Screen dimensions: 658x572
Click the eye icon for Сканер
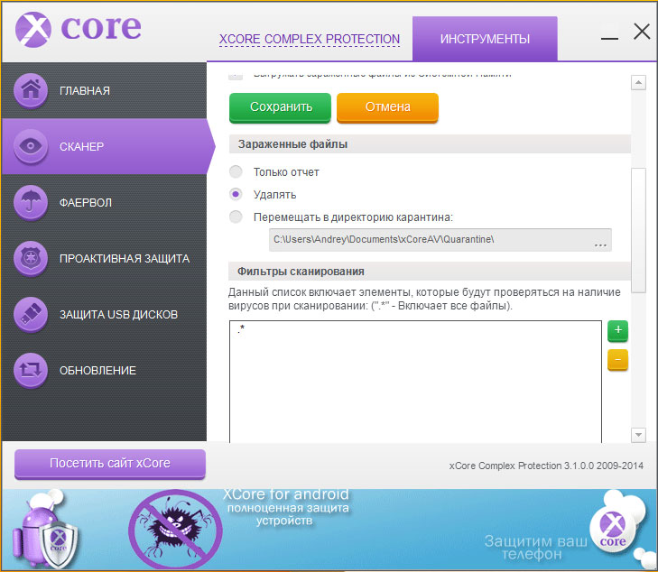[x=31, y=146]
